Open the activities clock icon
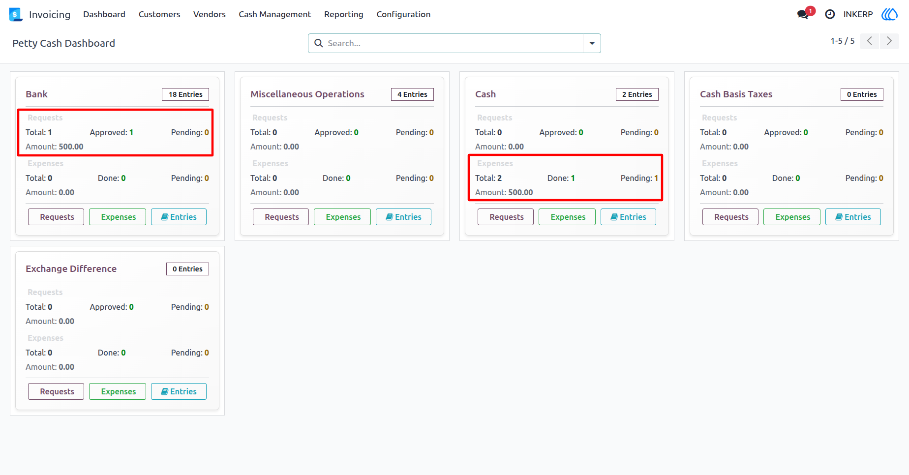The height and width of the screenshot is (475, 909). tap(830, 14)
